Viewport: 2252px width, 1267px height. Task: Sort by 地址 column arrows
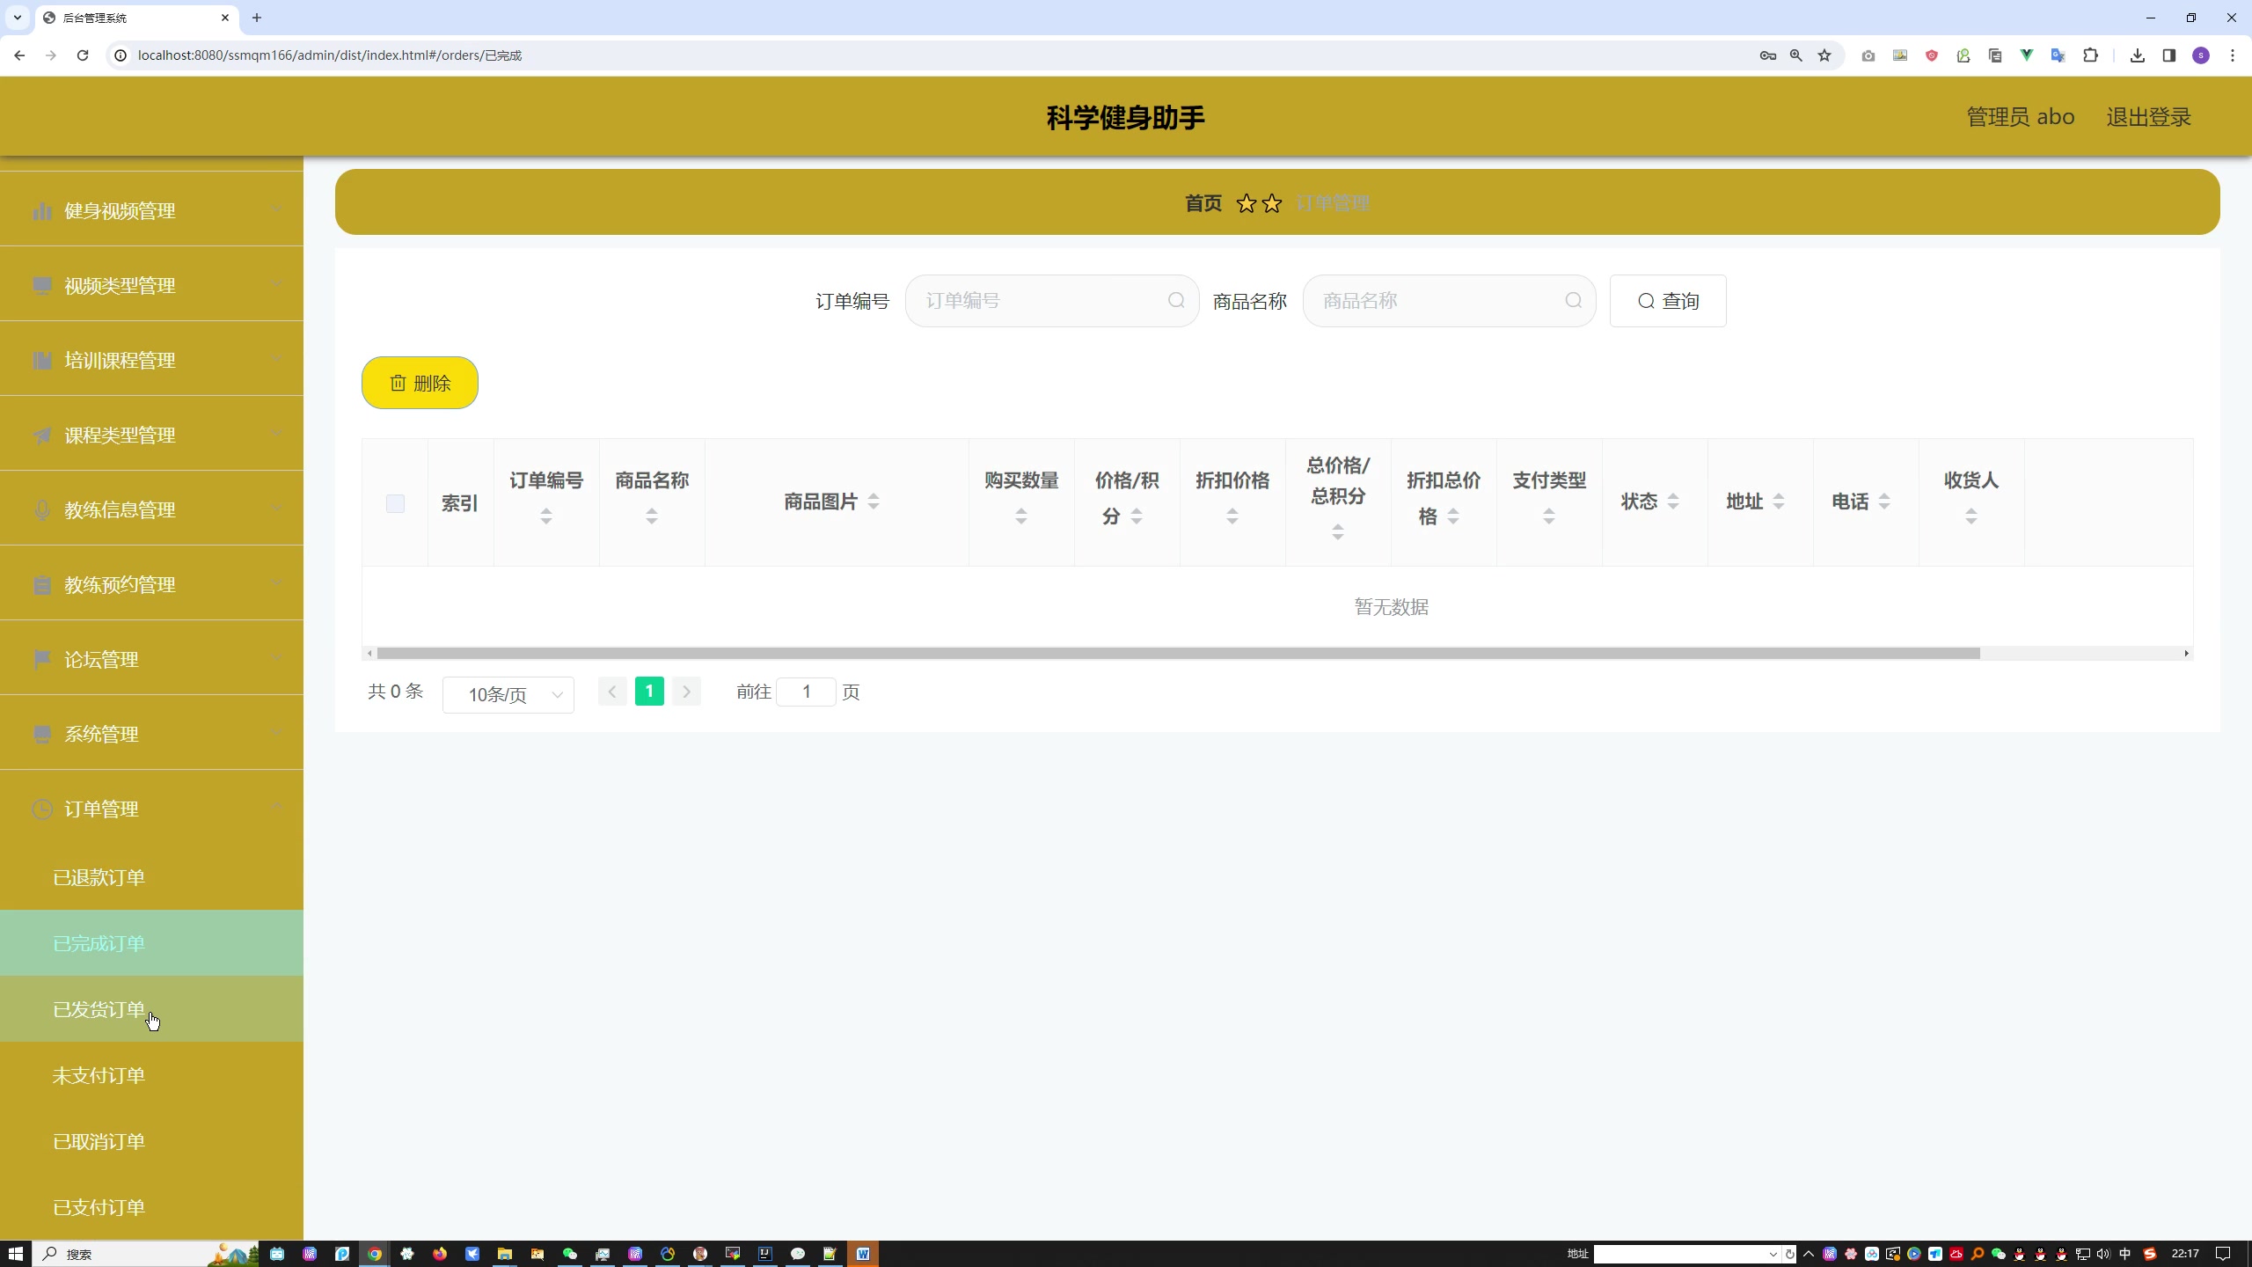click(1779, 502)
